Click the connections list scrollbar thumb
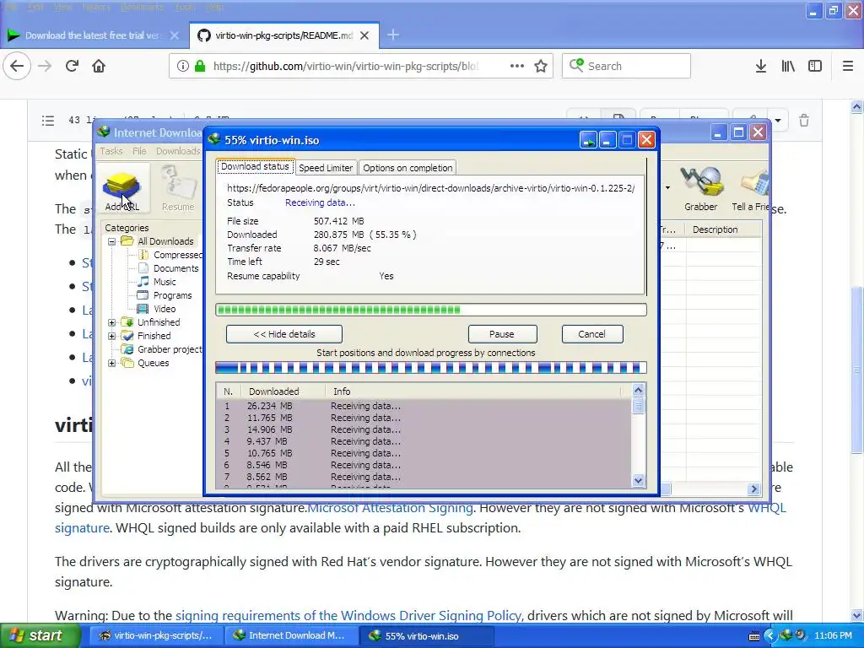This screenshot has width=864, height=648. 638,406
